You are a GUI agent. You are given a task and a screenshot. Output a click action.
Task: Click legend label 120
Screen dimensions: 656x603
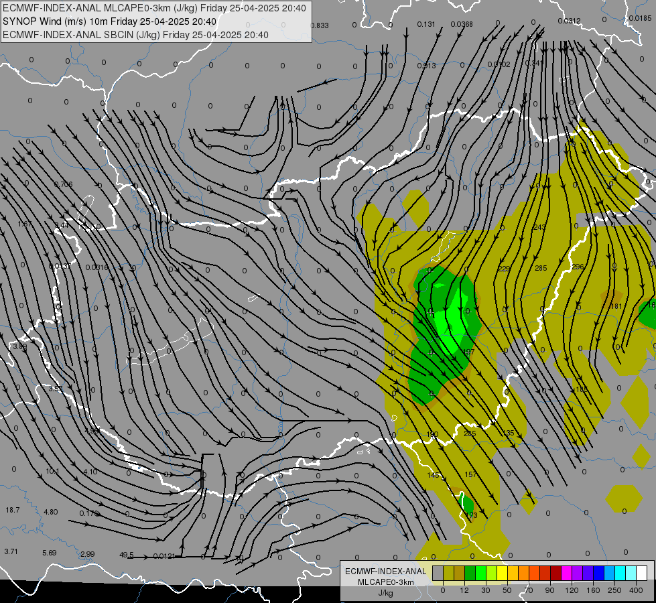pyautogui.click(x=572, y=590)
